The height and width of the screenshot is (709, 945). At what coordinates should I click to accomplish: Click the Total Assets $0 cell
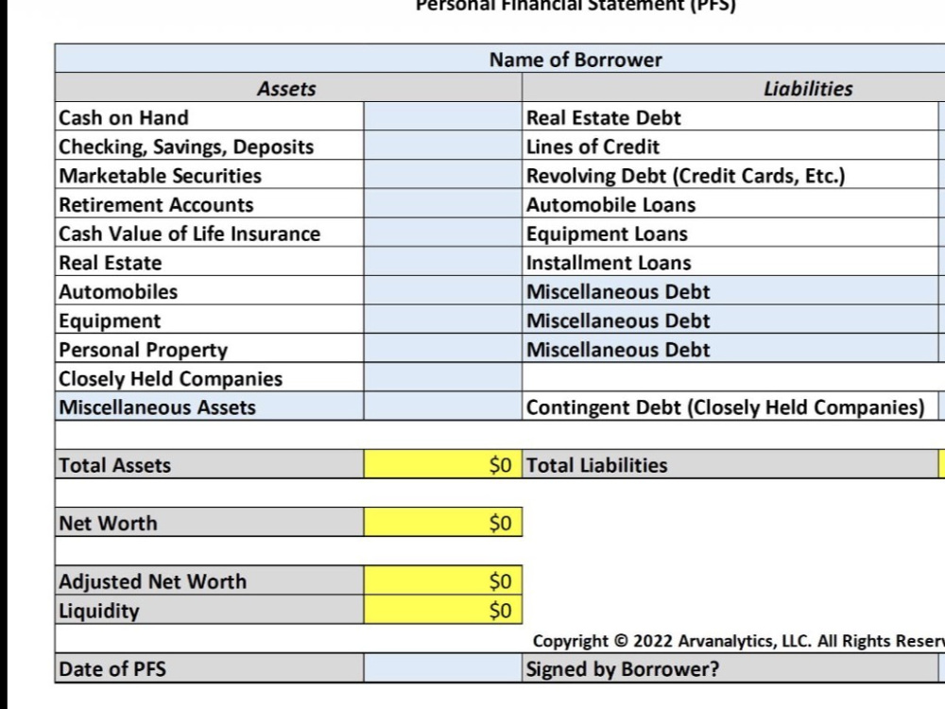point(443,464)
